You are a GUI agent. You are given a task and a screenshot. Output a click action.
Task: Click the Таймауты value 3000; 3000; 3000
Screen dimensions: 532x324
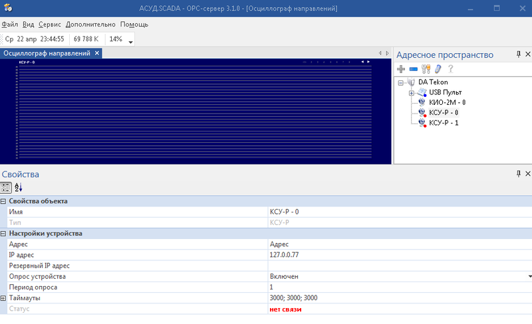coord(293,298)
